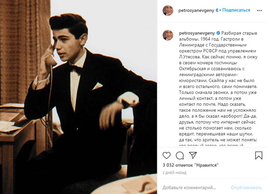Click the caption profile avatar
Image resolution: width=267 pixels, height=194 pixels.
168,35
